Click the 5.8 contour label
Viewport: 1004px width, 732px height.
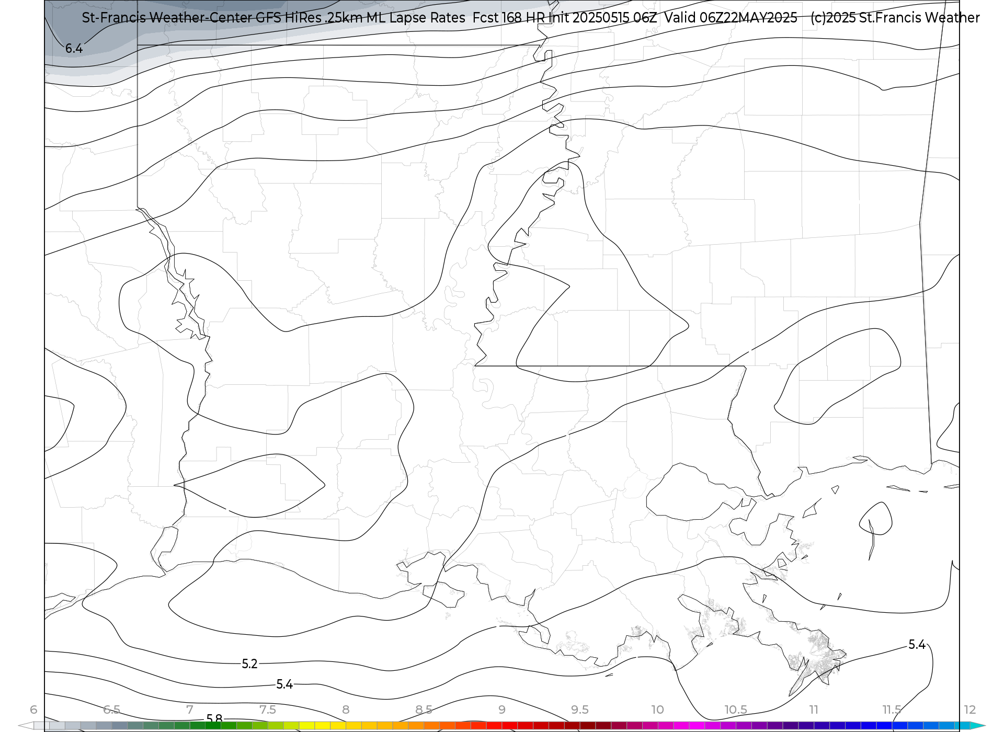point(214,719)
